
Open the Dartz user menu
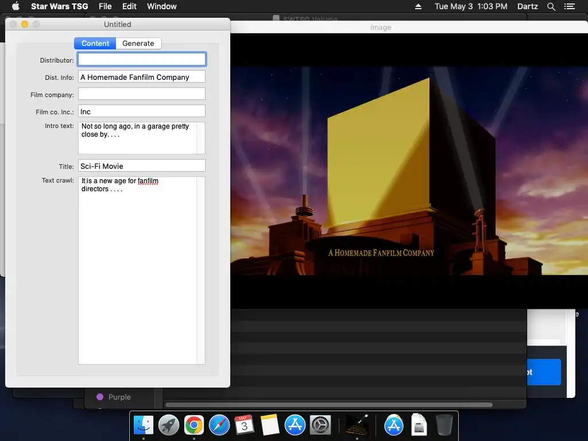pos(527,6)
